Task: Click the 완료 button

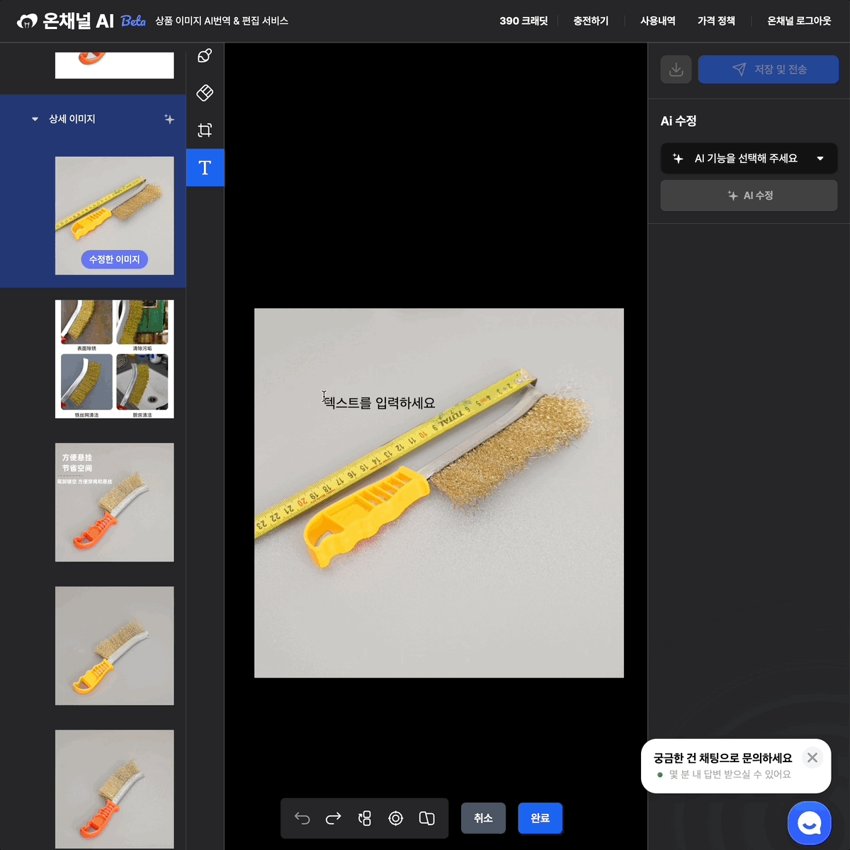Action: coord(540,818)
